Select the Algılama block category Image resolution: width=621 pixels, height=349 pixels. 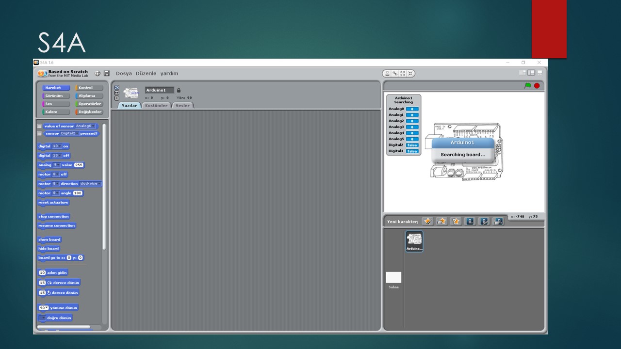pos(89,95)
